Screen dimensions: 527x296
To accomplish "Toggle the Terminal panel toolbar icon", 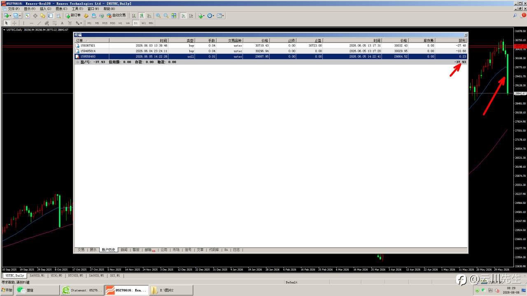I will 50,16.
